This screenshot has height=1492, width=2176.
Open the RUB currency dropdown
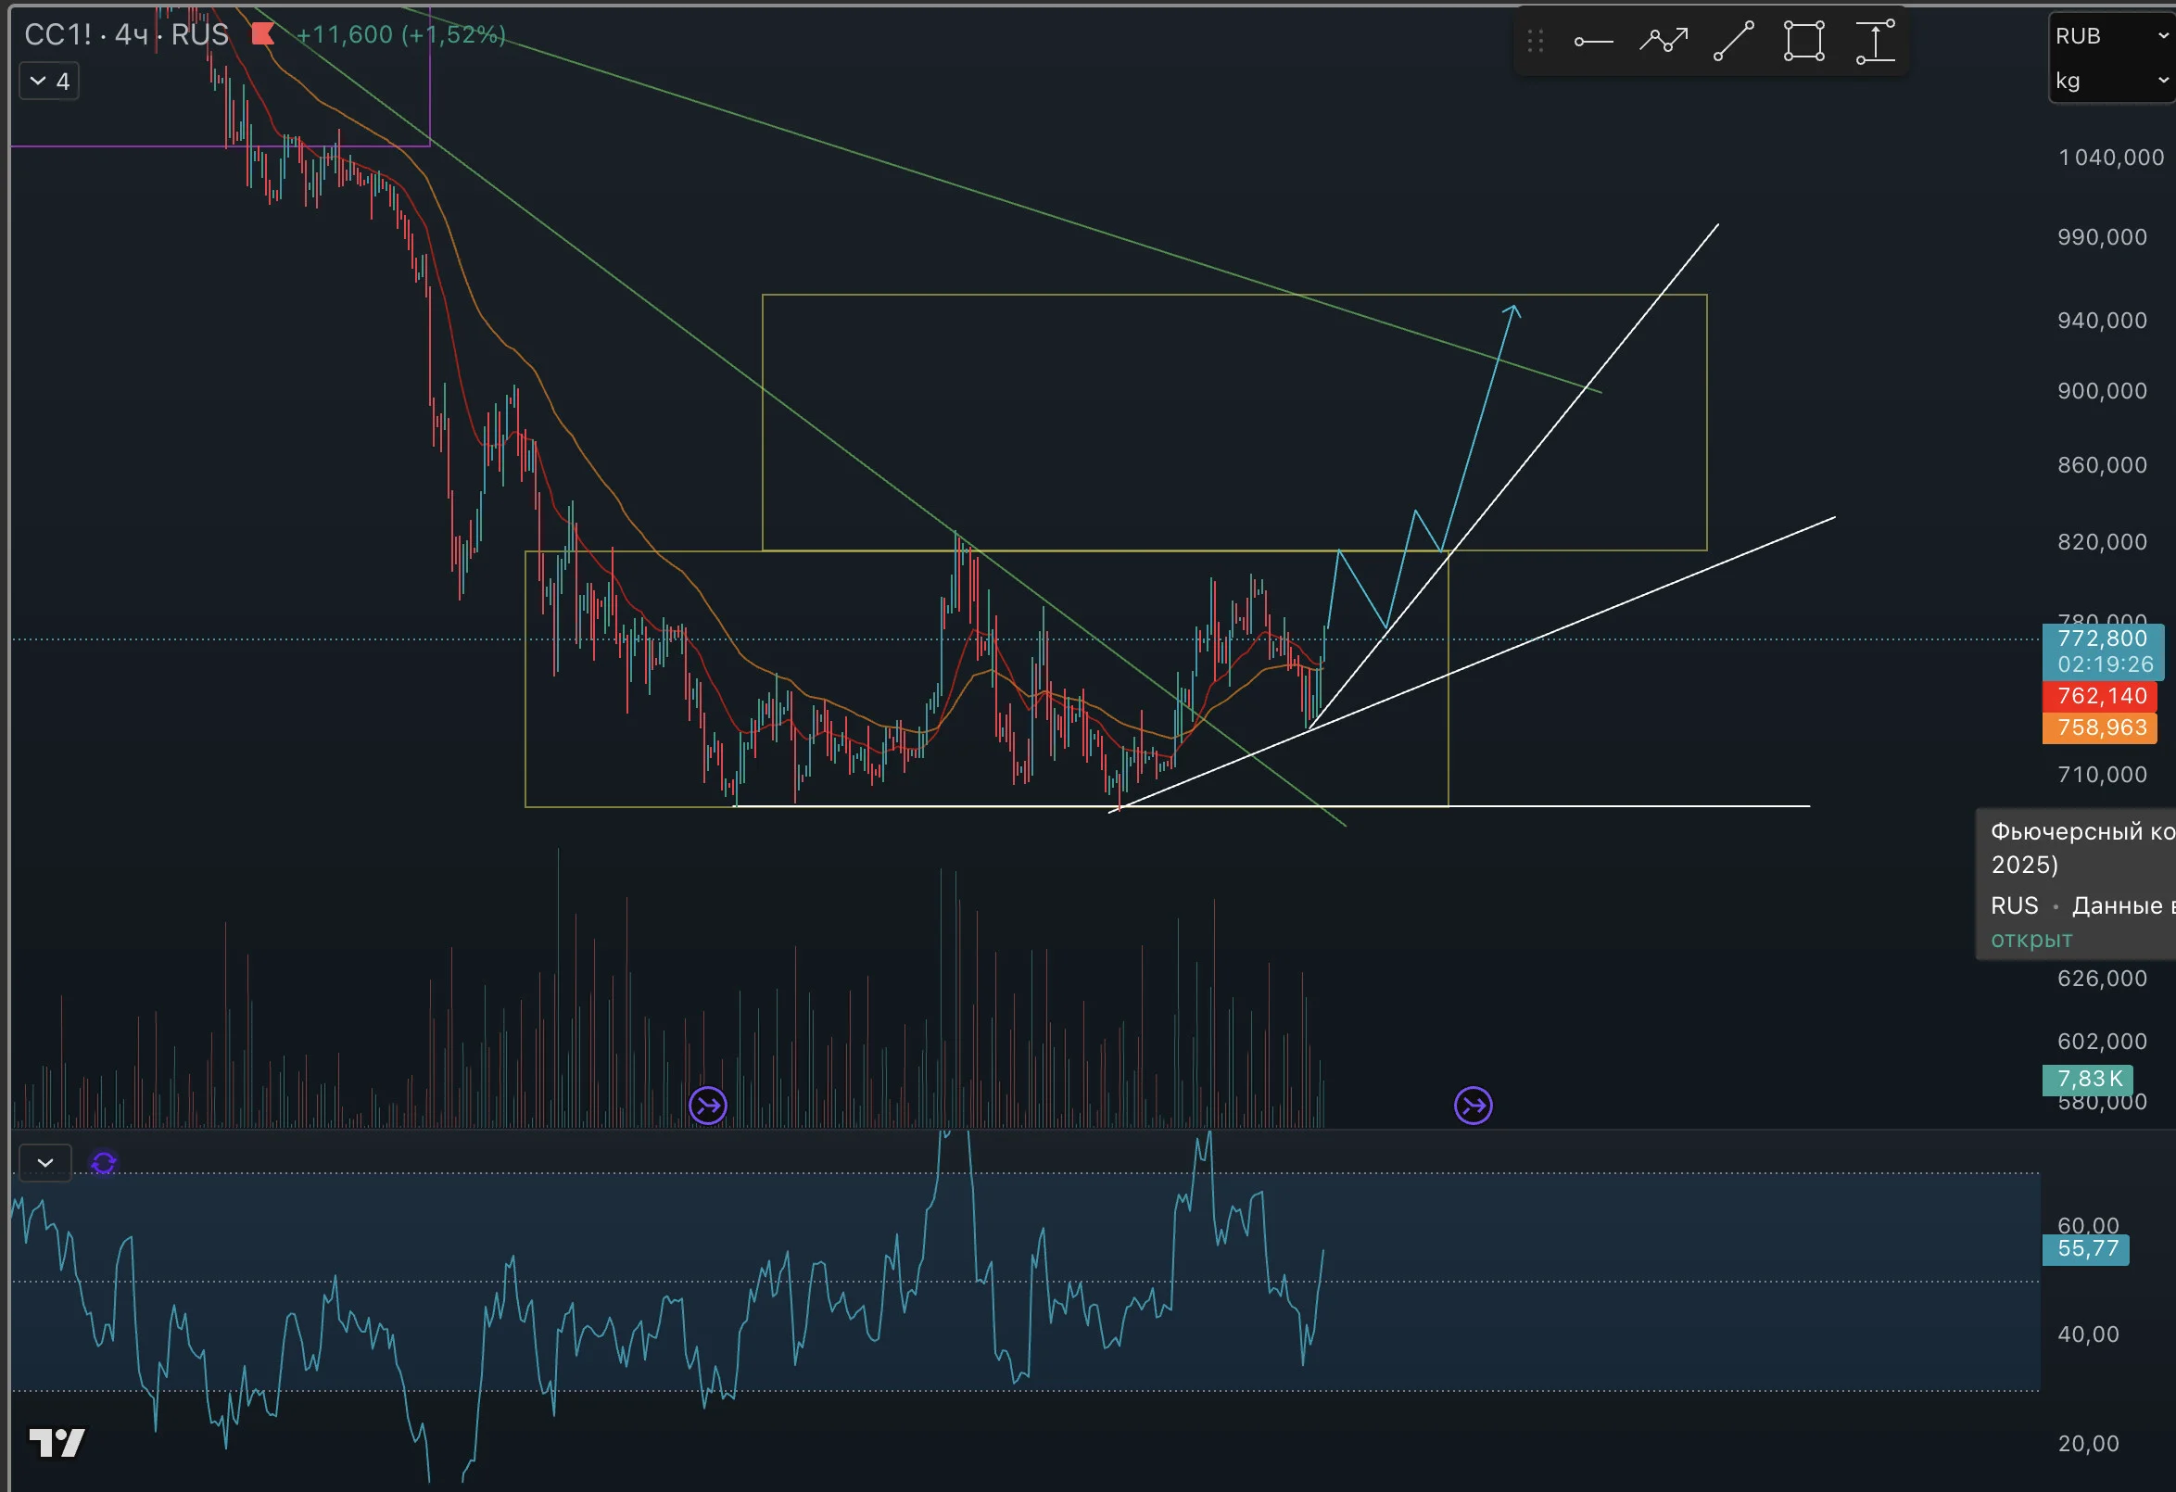point(2112,35)
